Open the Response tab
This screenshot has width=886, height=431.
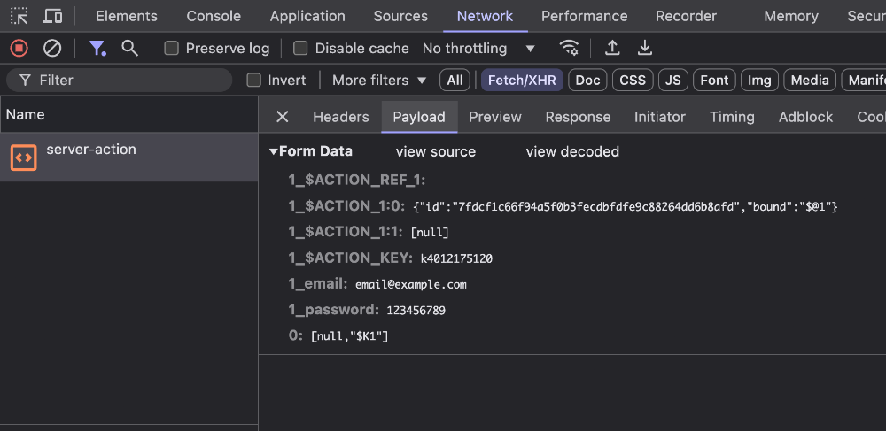578,117
